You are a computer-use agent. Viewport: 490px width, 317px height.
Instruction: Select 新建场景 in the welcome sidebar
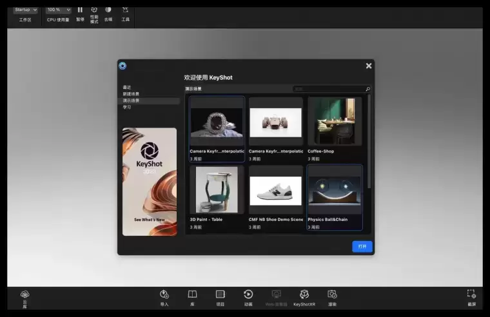point(131,93)
